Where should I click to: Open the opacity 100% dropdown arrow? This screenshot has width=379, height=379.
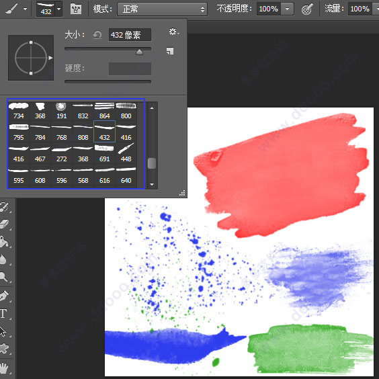click(x=288, y=9)
